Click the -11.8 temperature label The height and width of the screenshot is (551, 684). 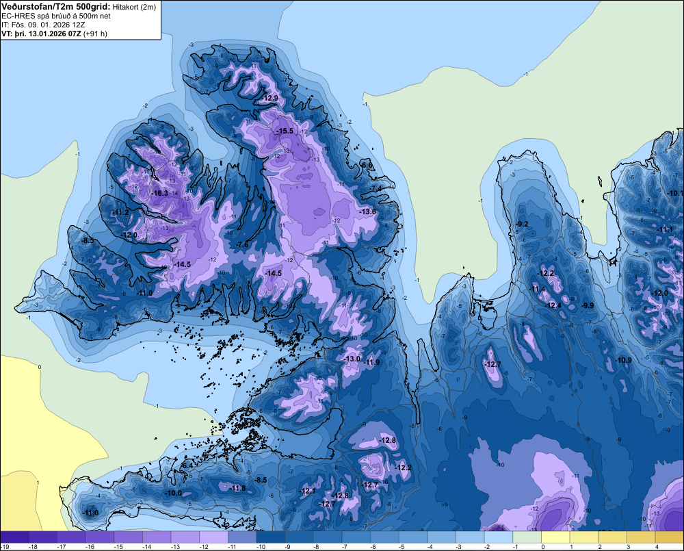pos(238,488)
